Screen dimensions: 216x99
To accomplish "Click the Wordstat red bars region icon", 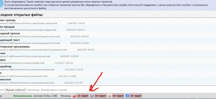I will pos(75,96).
